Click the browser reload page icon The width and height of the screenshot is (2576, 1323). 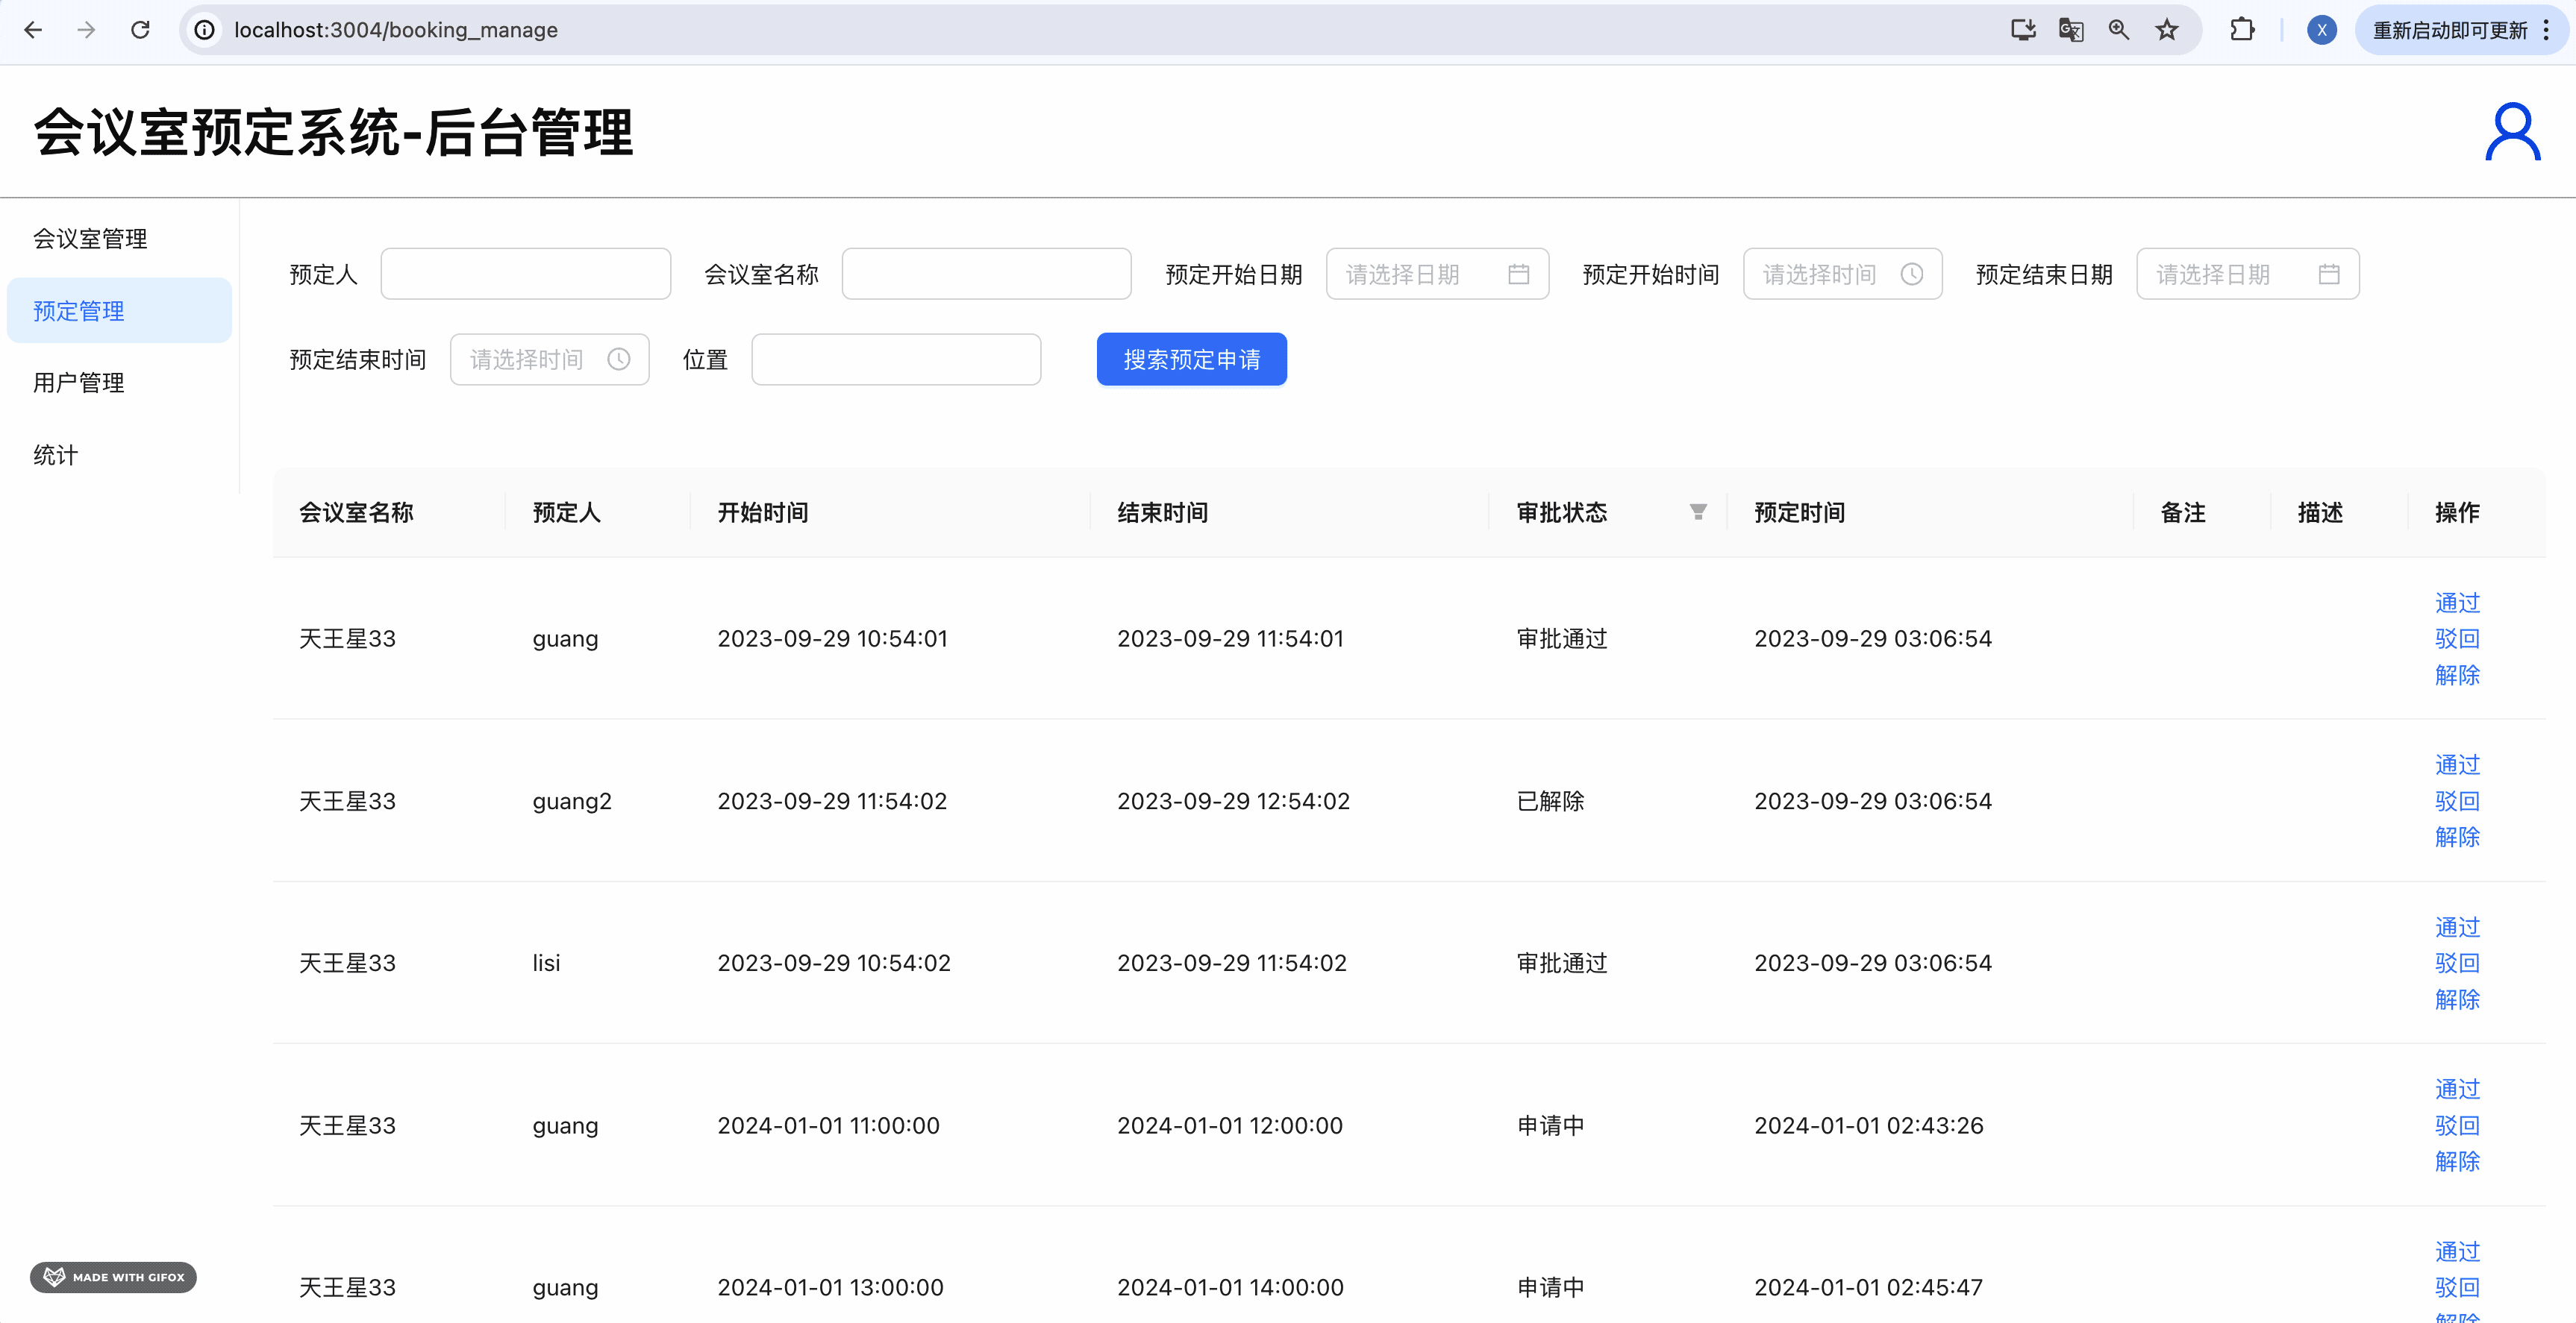140,30
